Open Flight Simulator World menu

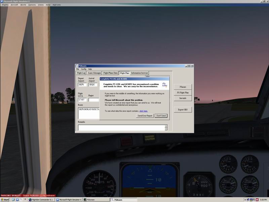(x=23, y=5)
